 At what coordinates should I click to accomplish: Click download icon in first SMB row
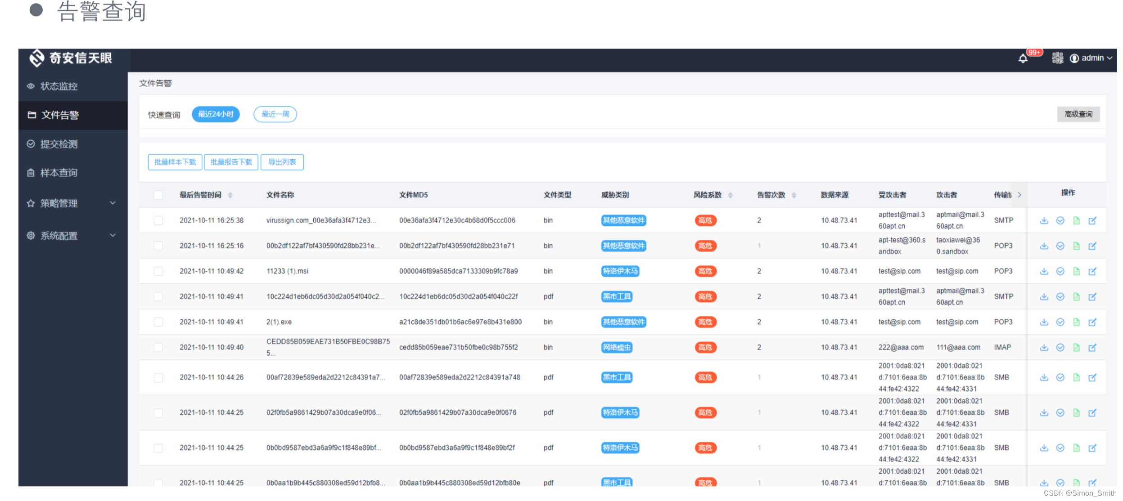click(1044, 377)
